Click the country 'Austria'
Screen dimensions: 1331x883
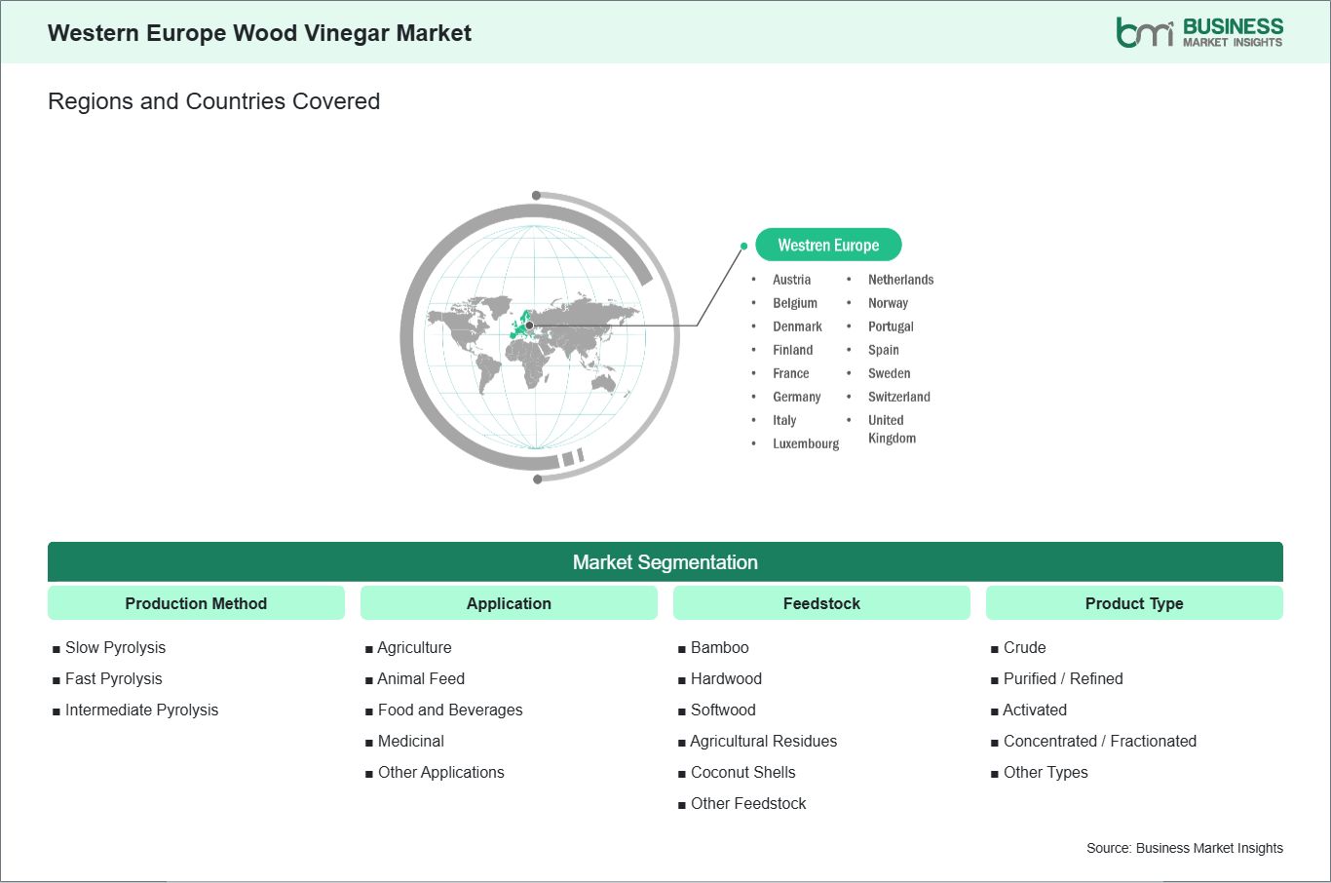pyautogui.click(x=791, y=280)
